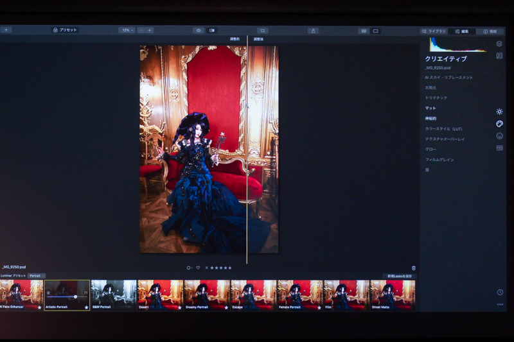Toggle favorite star on Female Portrait
This screenshot has height=342, width=514.
(x=319, y=307)
